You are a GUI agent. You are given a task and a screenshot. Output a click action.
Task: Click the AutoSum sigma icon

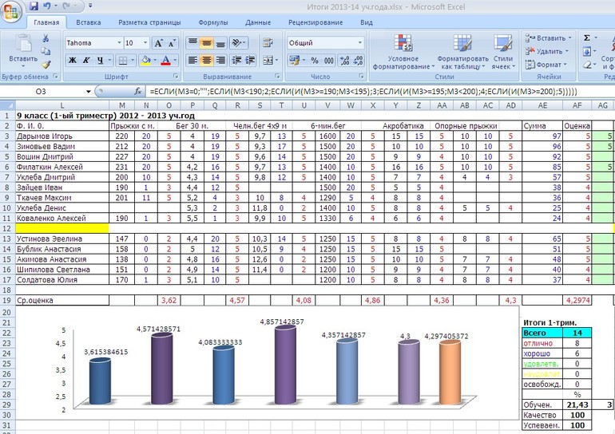click(x=587, y=38)
